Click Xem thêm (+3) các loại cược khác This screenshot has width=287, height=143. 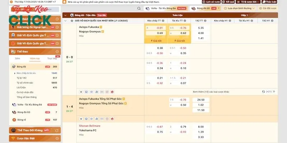click(212, 92)
